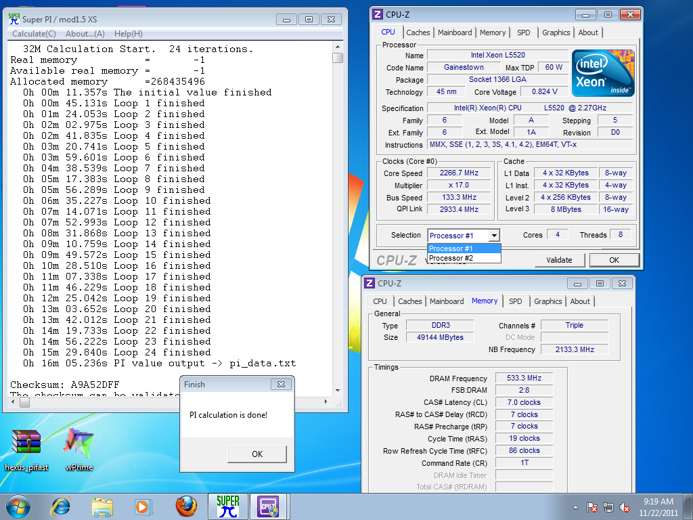
Task: Select CPU tab in top CPU-Z
Action: (388, 32)
